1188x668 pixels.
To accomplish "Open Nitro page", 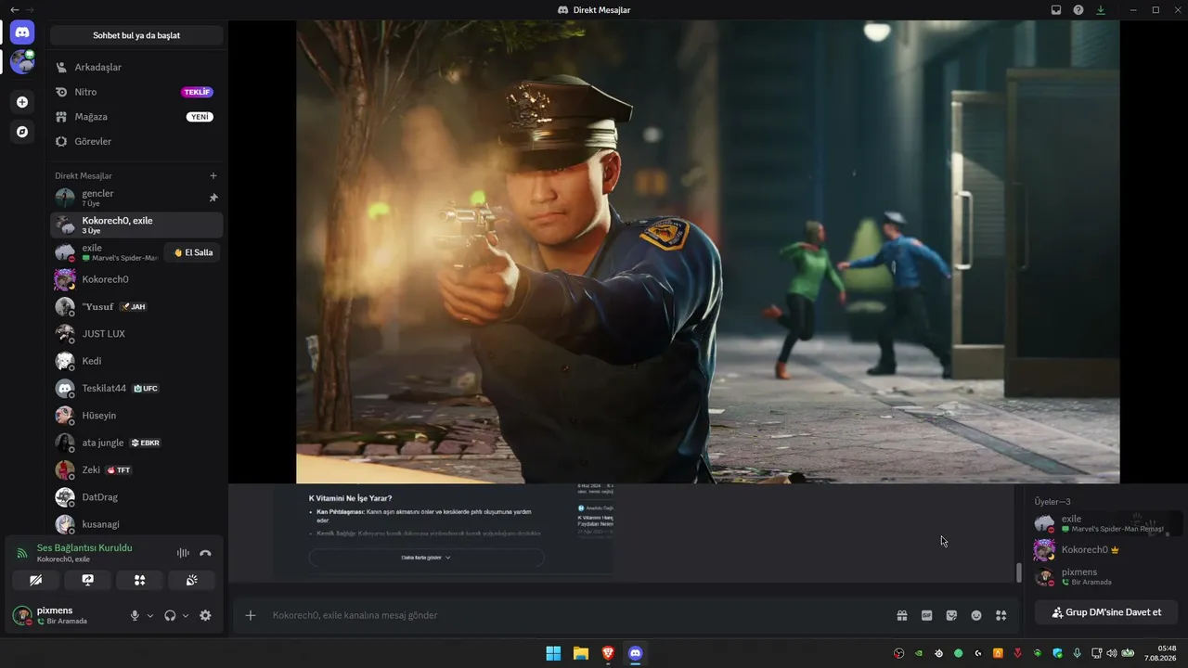I will coord(136,92).
